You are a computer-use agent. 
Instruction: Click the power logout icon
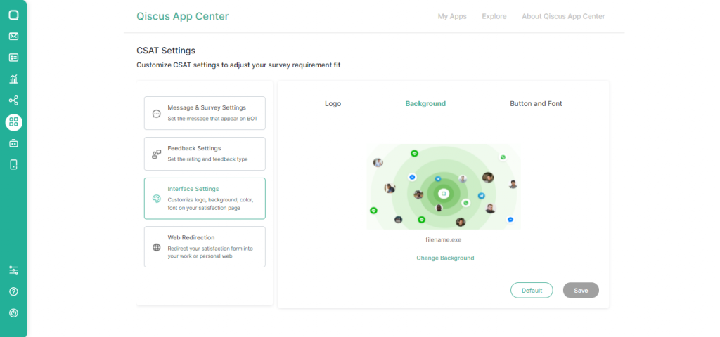click(x=13, y=312)
